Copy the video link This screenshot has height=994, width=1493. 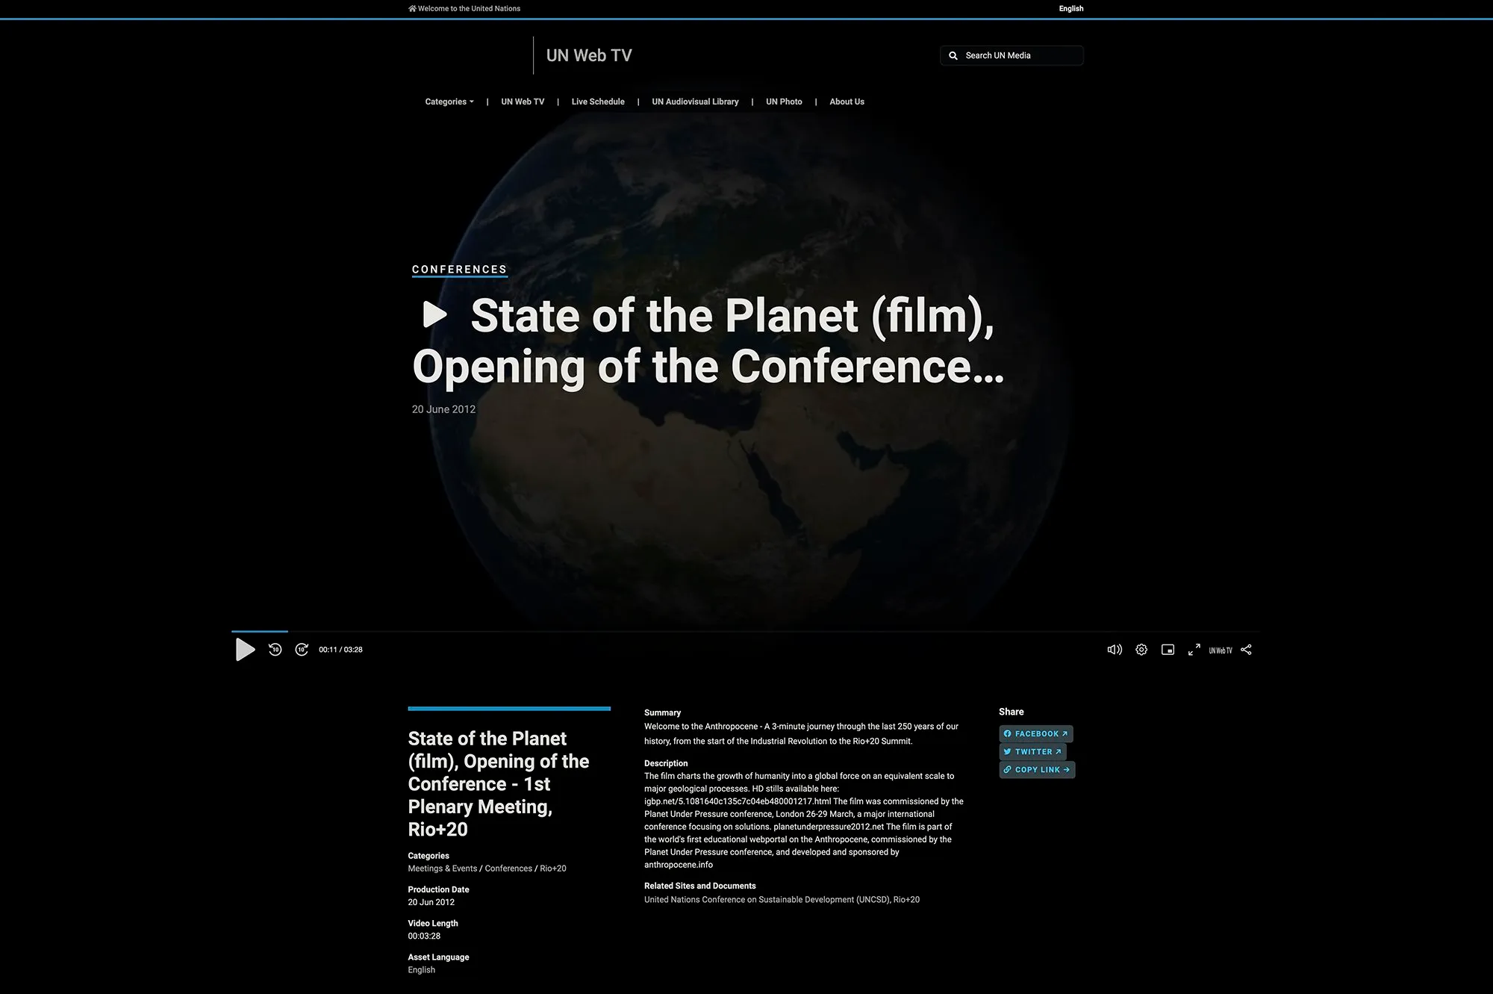[x=1037, y=769]
